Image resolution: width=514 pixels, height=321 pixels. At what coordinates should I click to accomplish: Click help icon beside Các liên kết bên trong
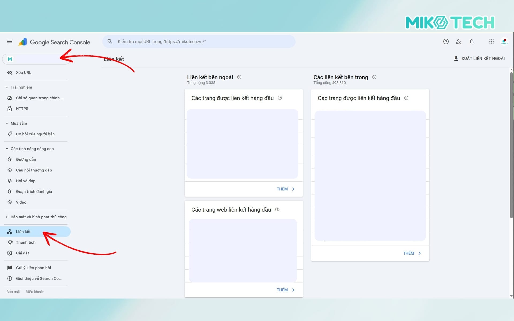374,77
